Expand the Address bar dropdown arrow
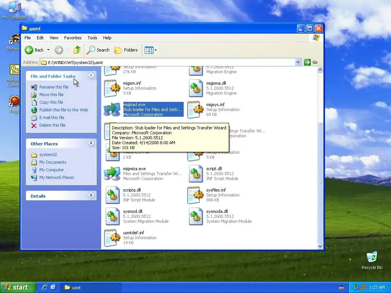 coord(298,62)
